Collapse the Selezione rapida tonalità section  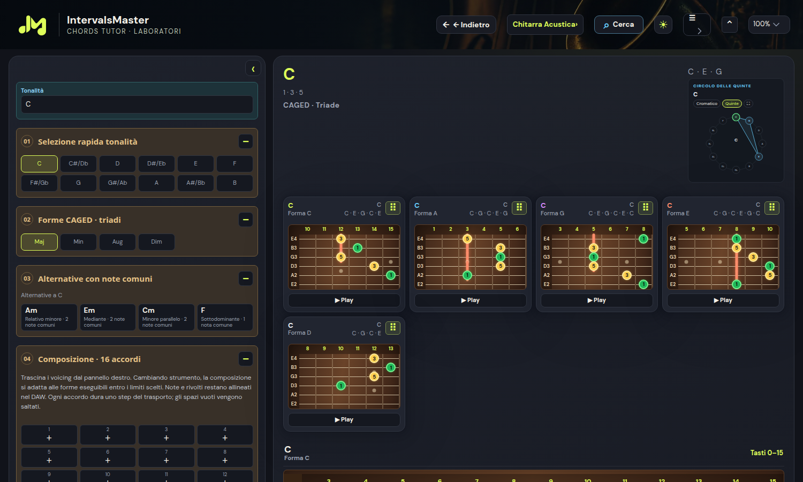246,141
